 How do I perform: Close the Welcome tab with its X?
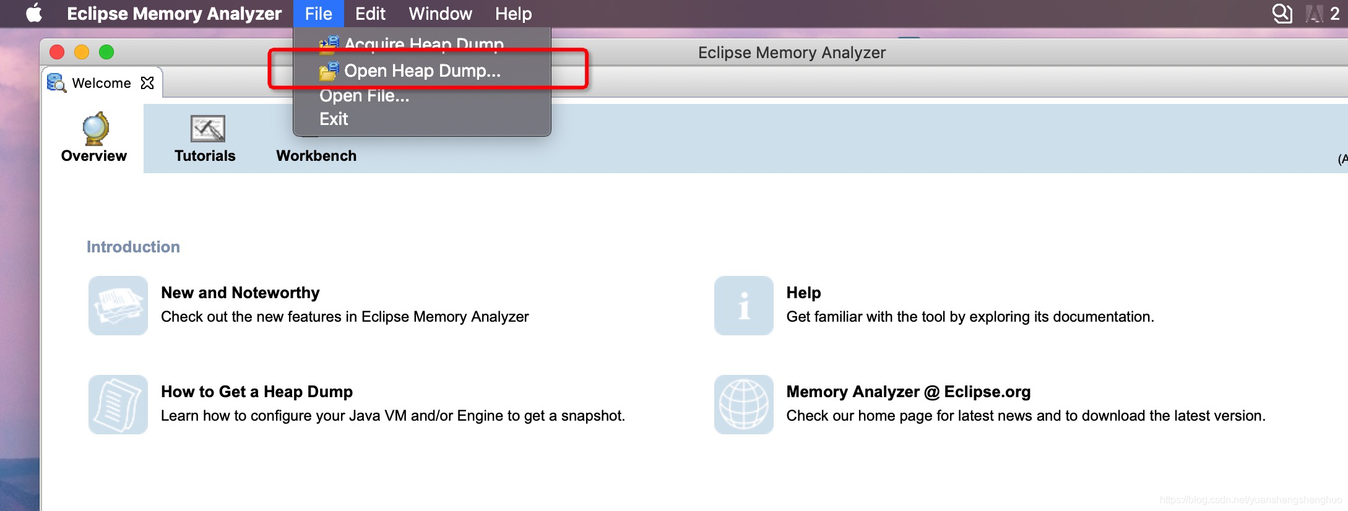click(x=147, y=83)
